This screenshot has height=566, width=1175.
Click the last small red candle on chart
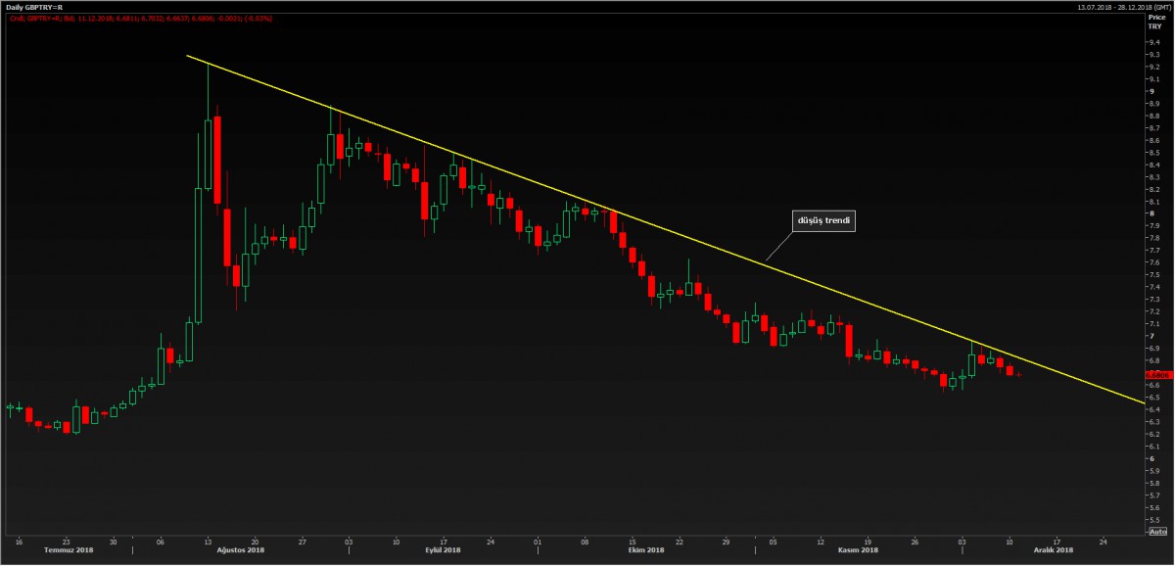(x=1018, y=374)
